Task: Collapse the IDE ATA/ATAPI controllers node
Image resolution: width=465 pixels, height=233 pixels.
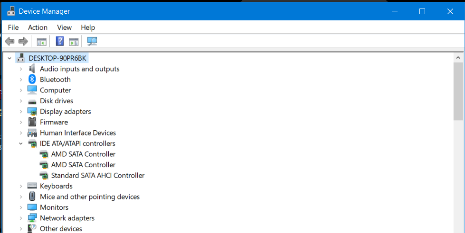Action: 21,143
